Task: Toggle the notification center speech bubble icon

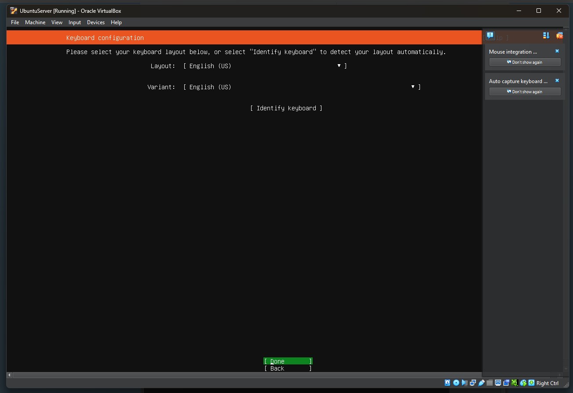Action: 490,36
